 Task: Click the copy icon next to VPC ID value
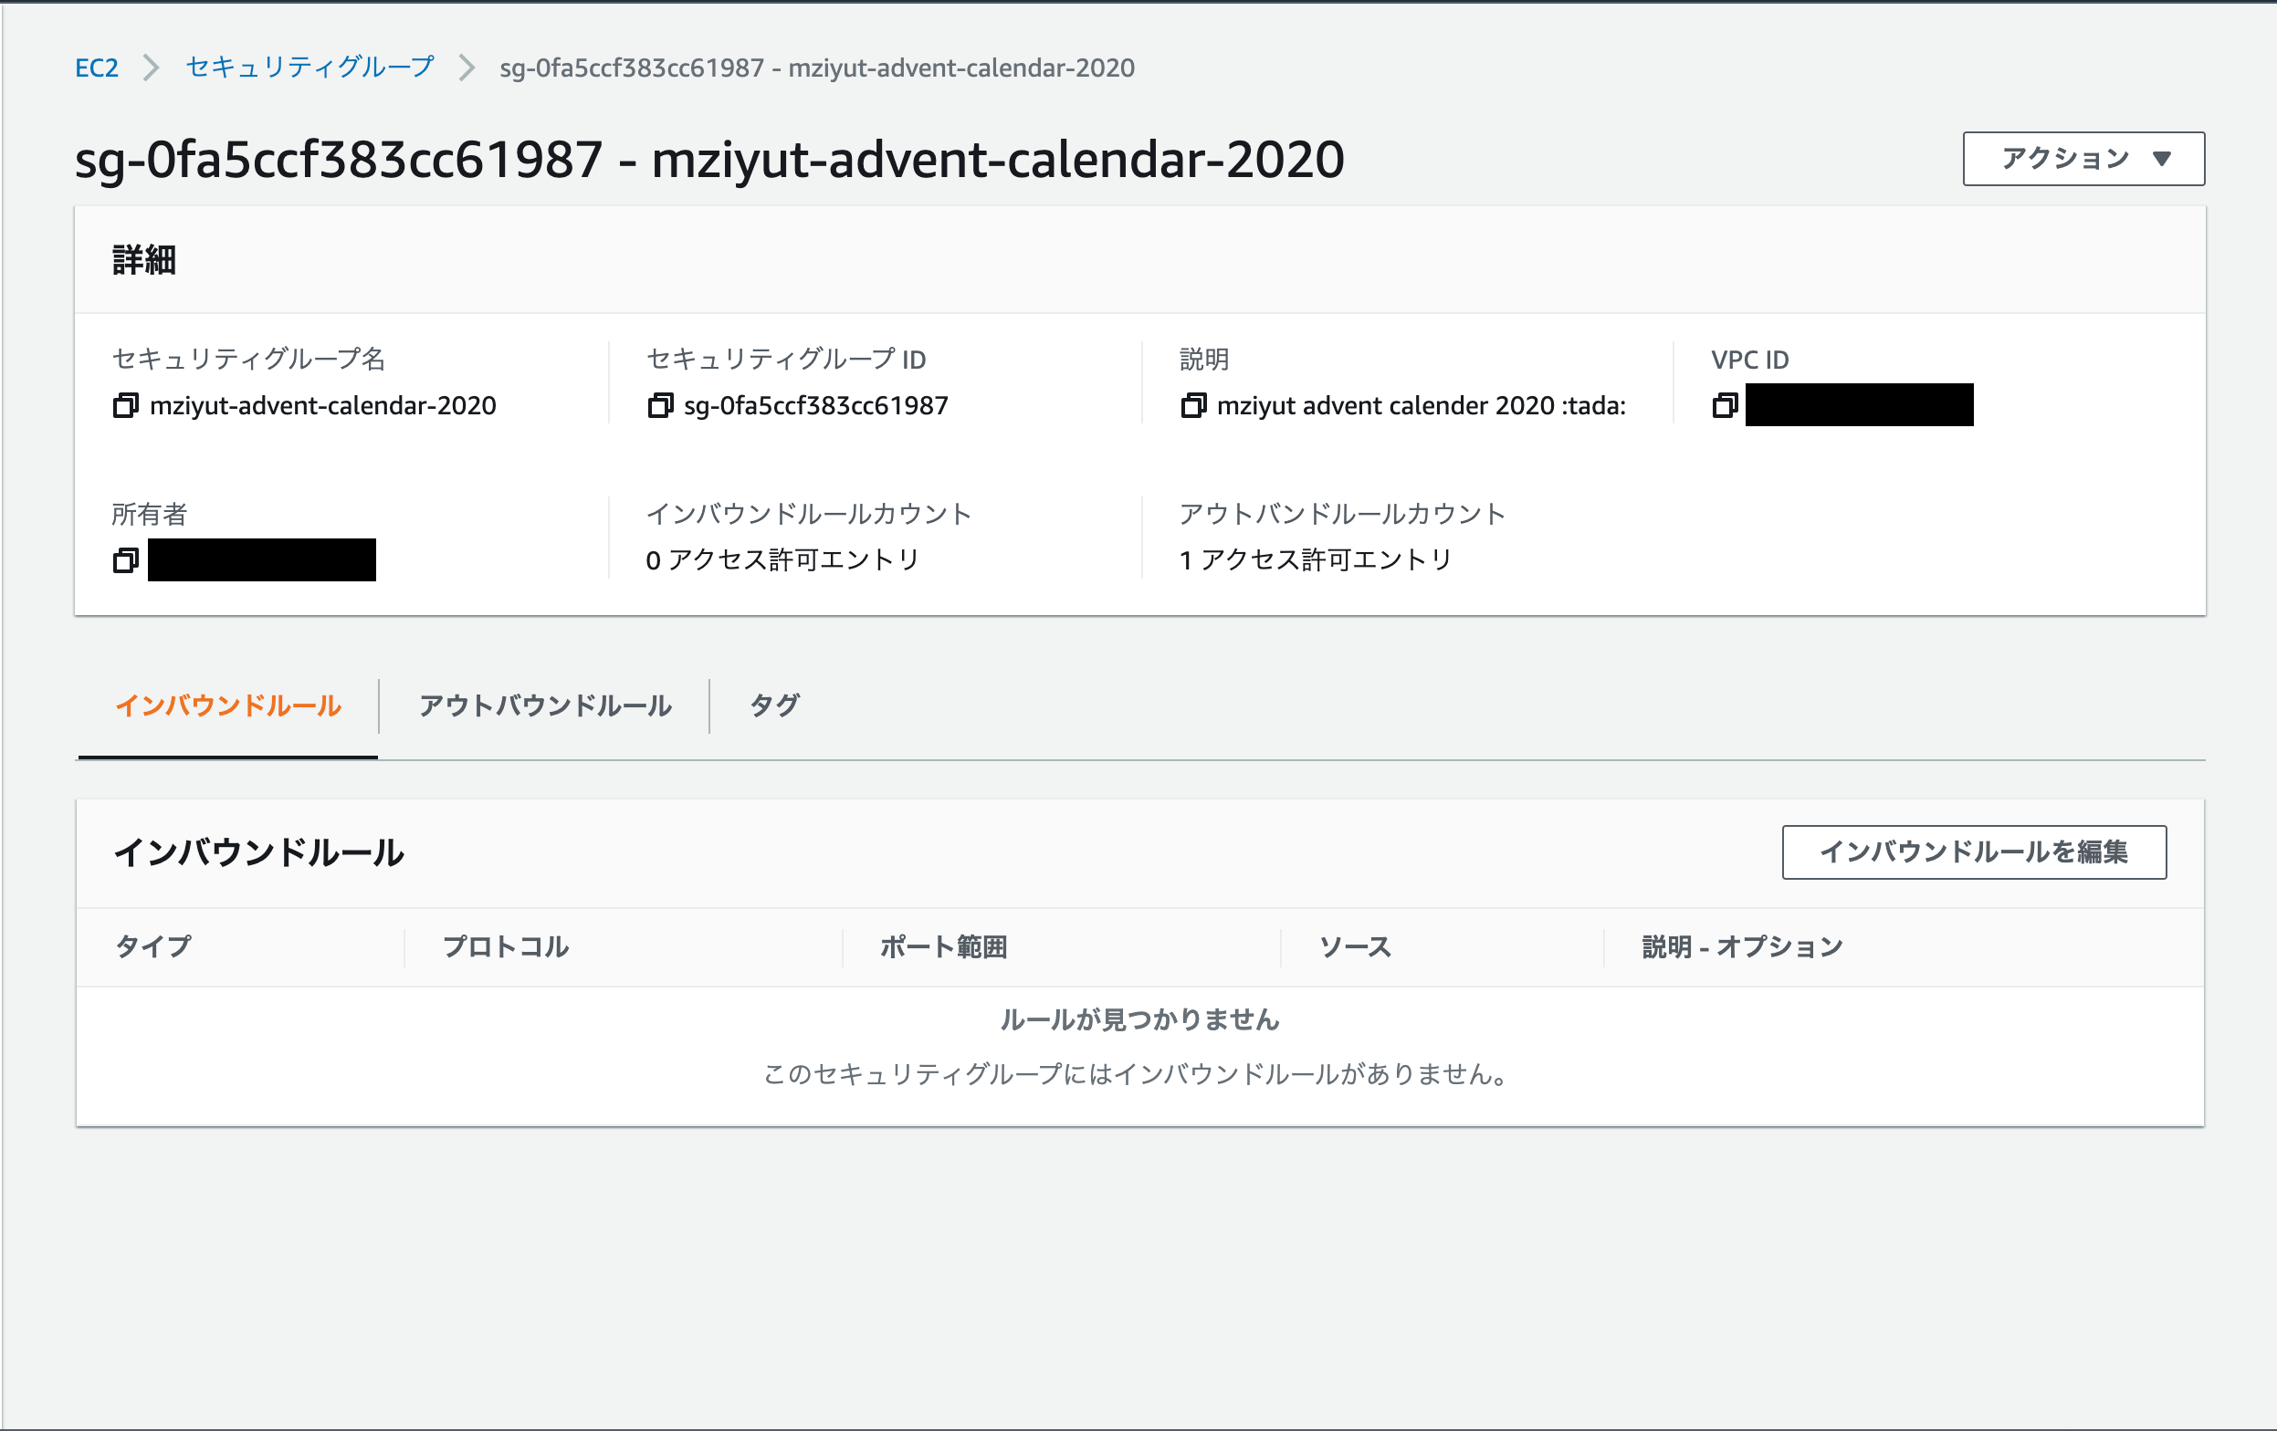click(x=1726, y=404)
